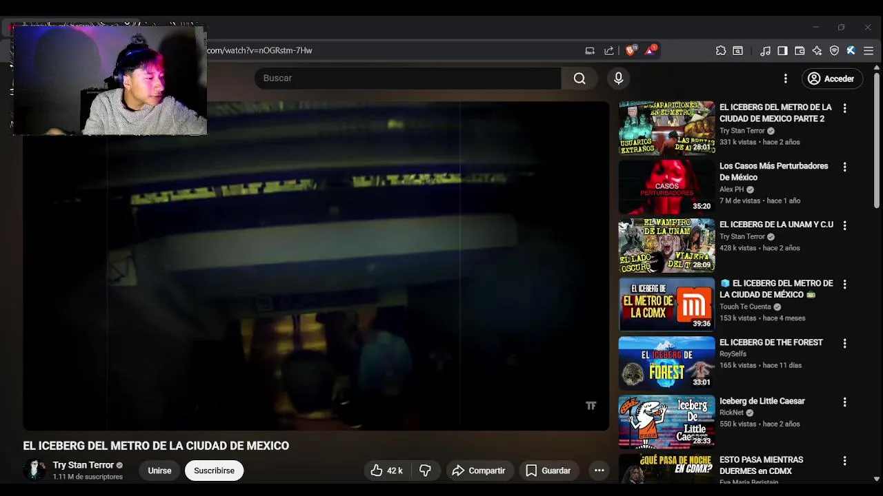The image size is (883, 496).
Task: Options for ICEBERG DE LA UNAM Y C.U
Action: pyautogui.click(x=844, y=225)
